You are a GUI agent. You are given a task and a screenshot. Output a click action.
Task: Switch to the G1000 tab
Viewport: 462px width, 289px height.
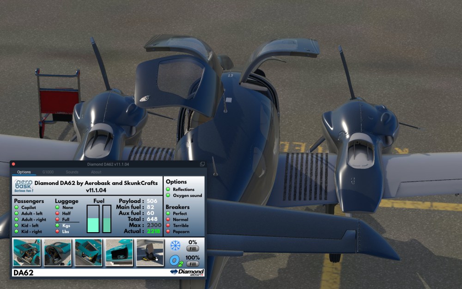click(48, 172)
